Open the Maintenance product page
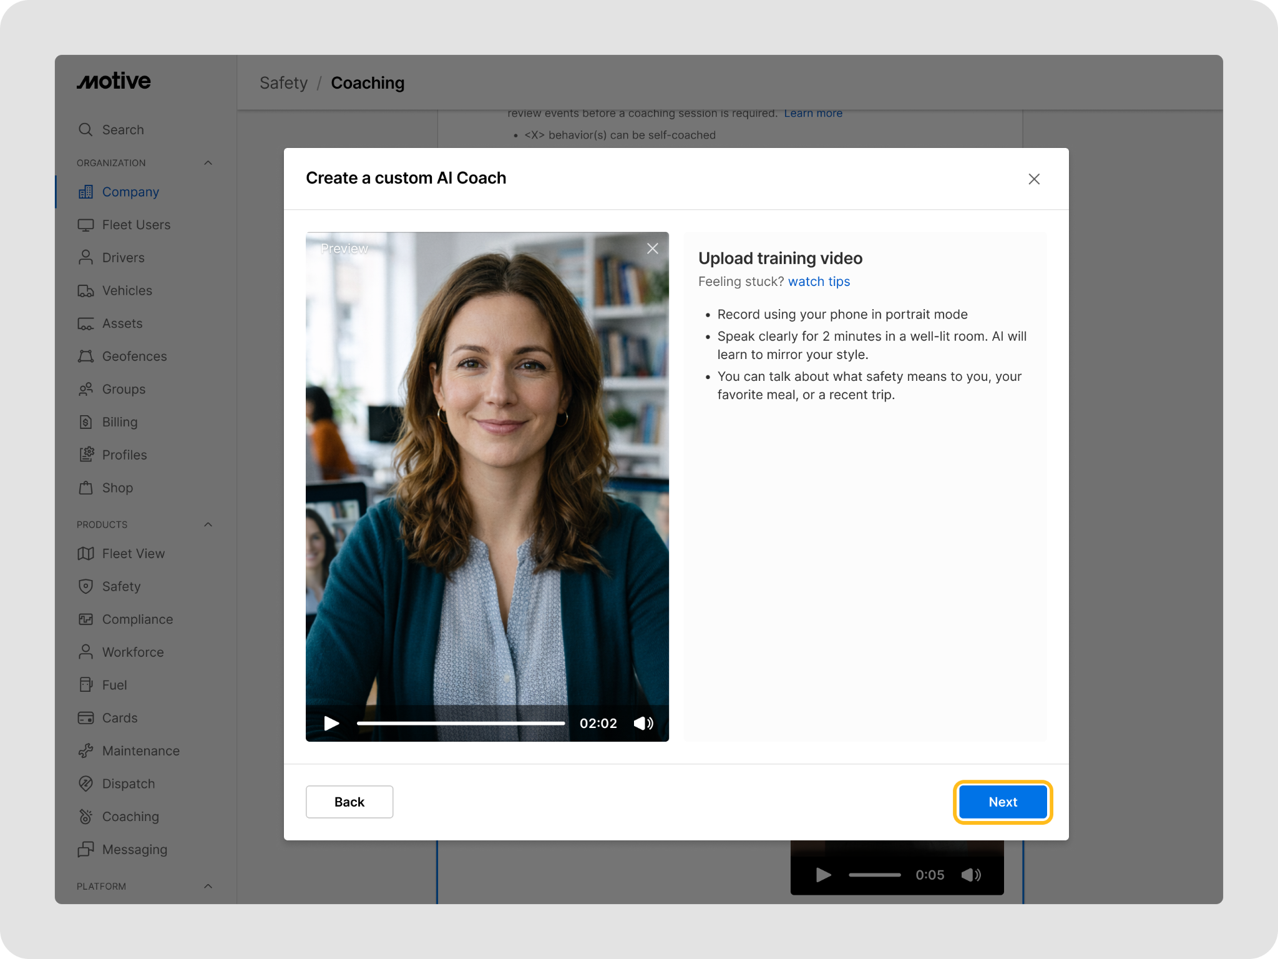The width and height of the screenshot is (1278, 959). click(141, 750)
